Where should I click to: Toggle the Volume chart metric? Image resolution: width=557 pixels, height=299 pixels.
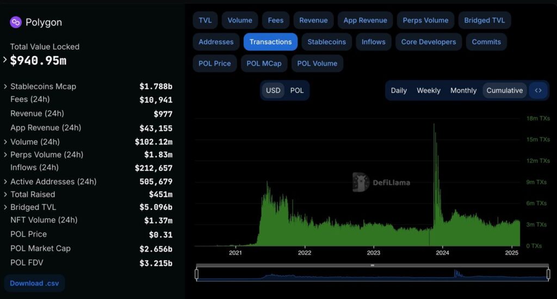coord(240,20)
